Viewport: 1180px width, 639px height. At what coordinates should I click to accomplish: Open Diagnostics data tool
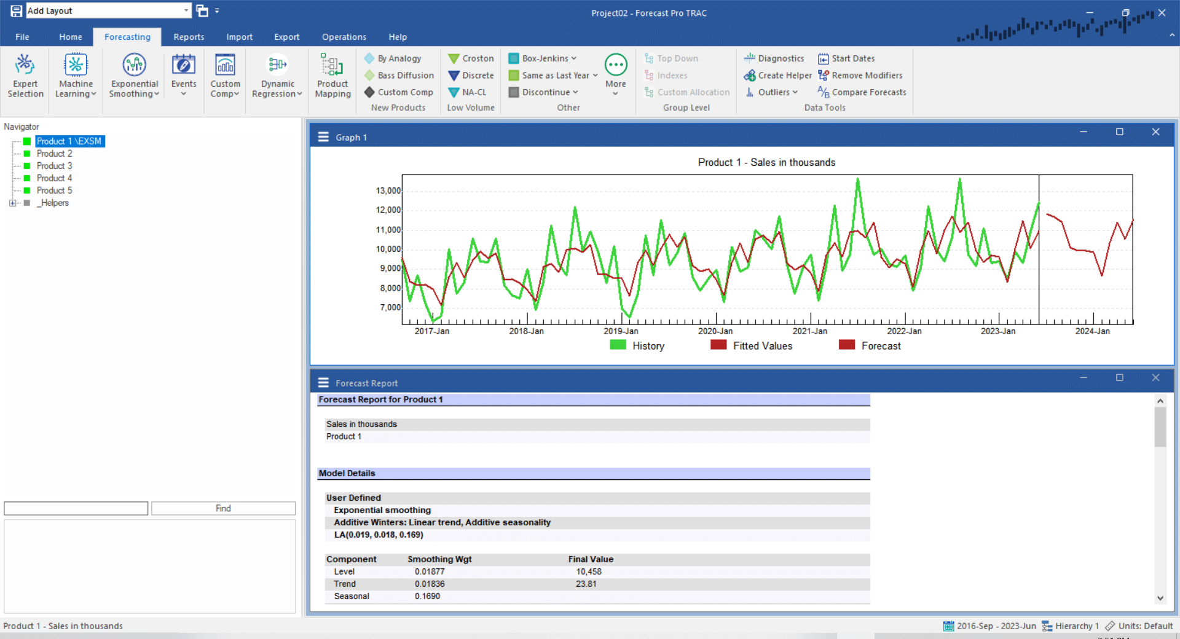774,58
